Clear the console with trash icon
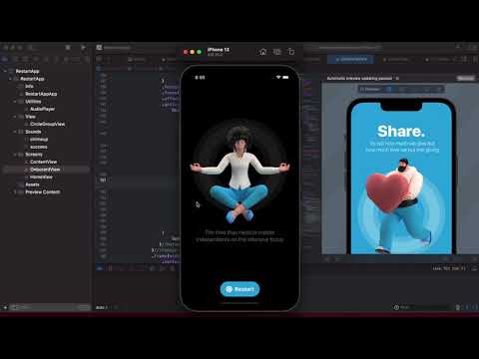The width and height of the screenshot is (479, 359). (458, 307)
